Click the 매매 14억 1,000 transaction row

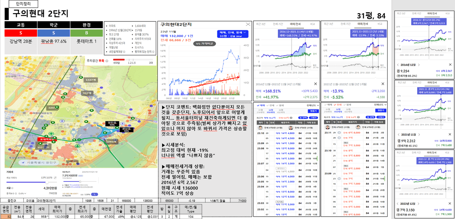coord(287,143)
